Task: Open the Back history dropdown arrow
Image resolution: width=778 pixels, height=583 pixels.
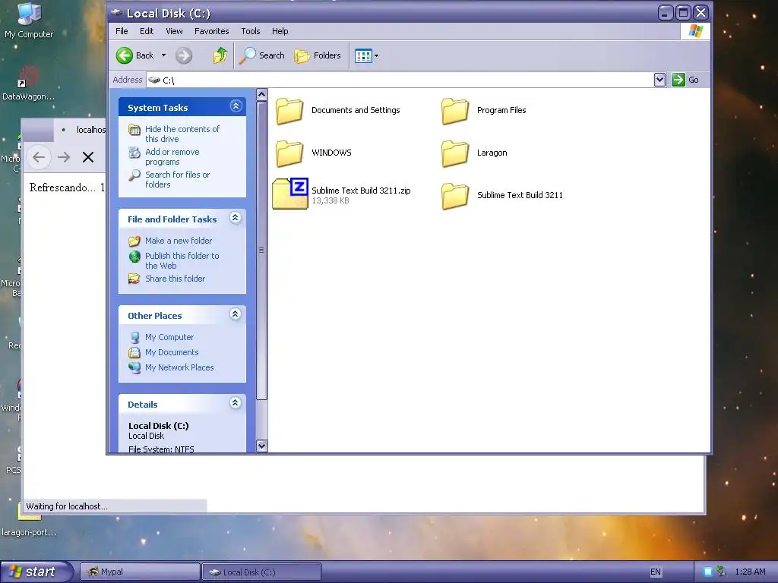Action: pos(163,55)
